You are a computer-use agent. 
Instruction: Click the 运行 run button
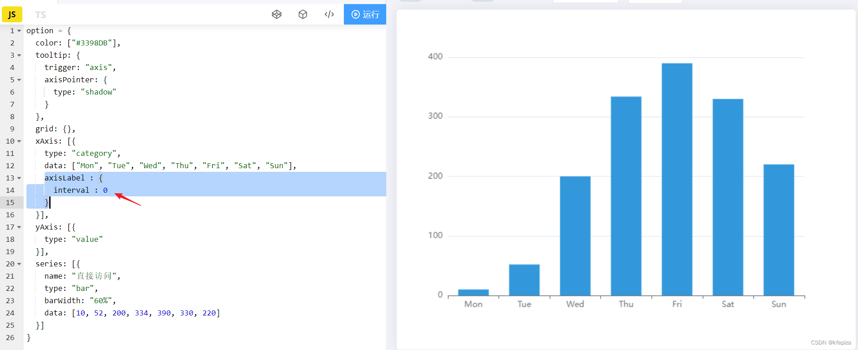[x=365, y=15]
